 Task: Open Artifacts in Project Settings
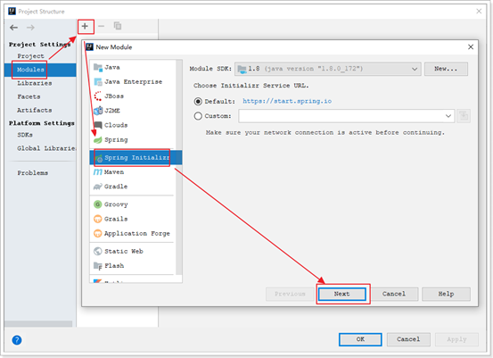(x=35, y=110)
